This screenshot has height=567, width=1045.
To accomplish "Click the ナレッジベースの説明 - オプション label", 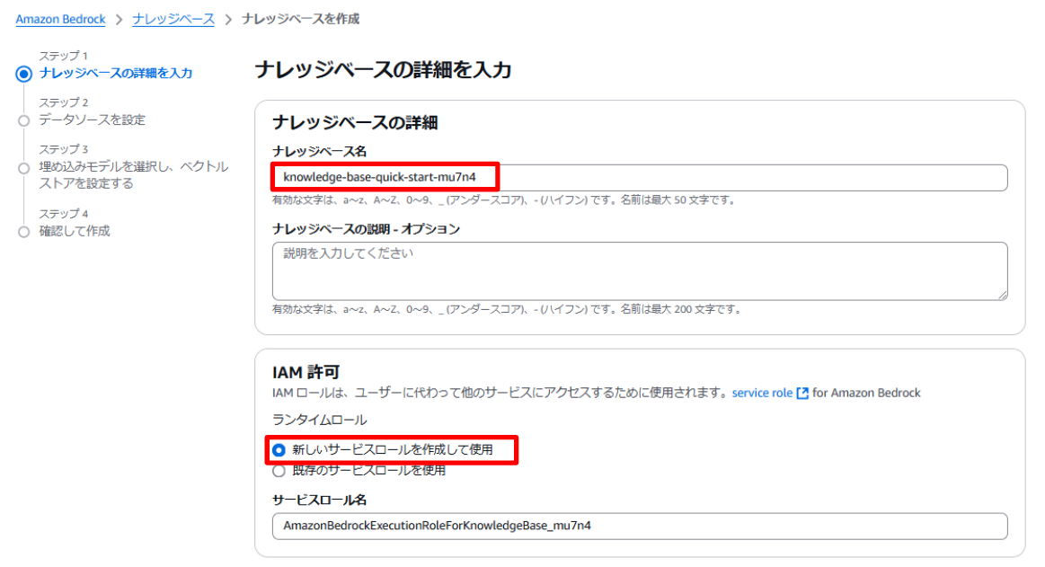I will click(366, 229).
